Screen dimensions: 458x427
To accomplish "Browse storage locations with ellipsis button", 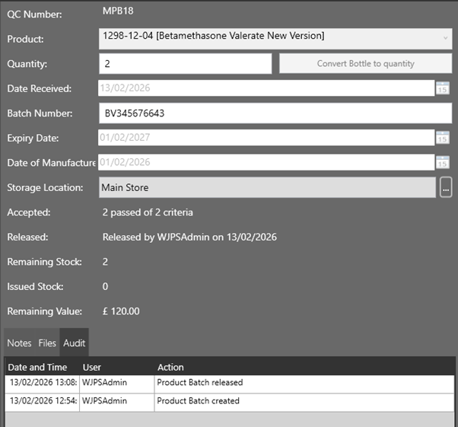I will click(446, 187).
